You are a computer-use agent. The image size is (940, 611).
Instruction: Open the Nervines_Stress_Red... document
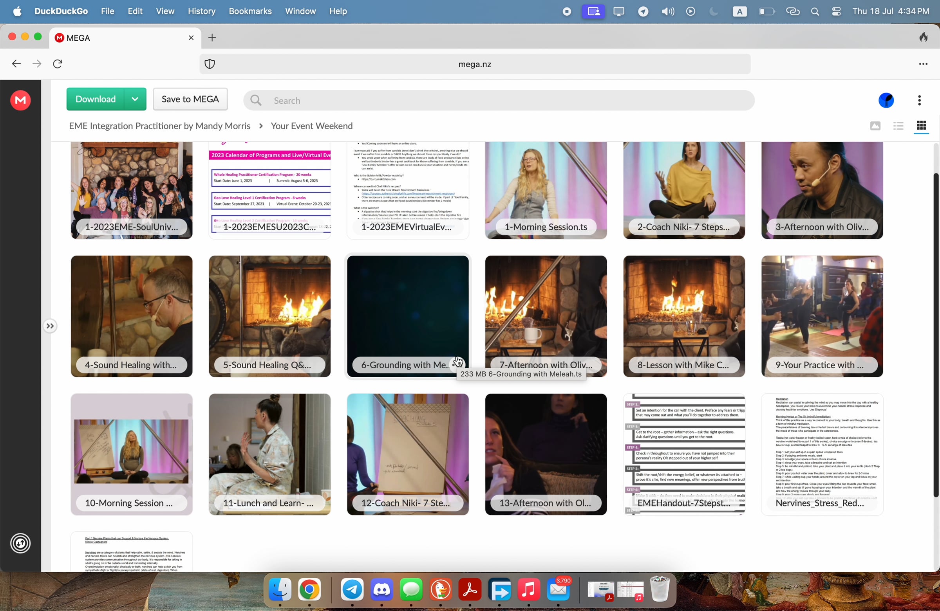(822, 455)
